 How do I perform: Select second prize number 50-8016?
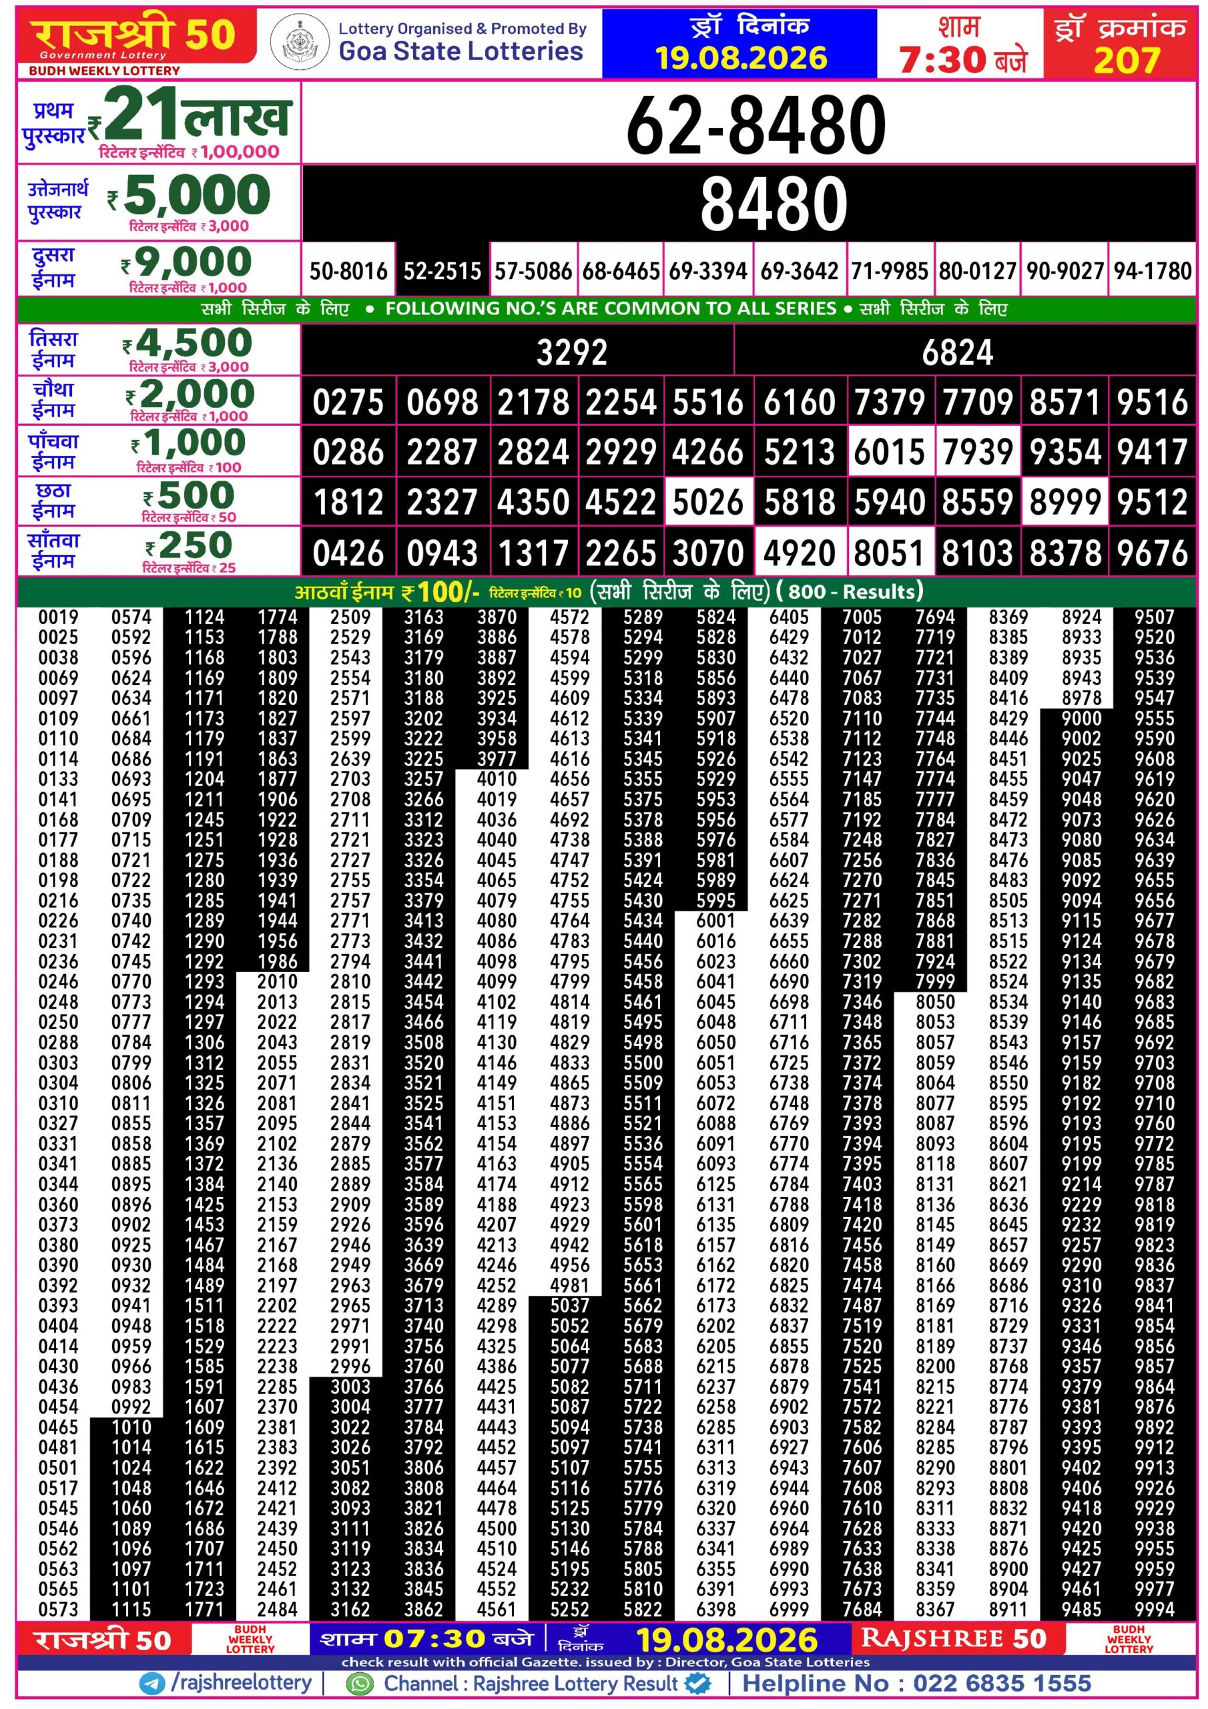[x=348, y=271]
